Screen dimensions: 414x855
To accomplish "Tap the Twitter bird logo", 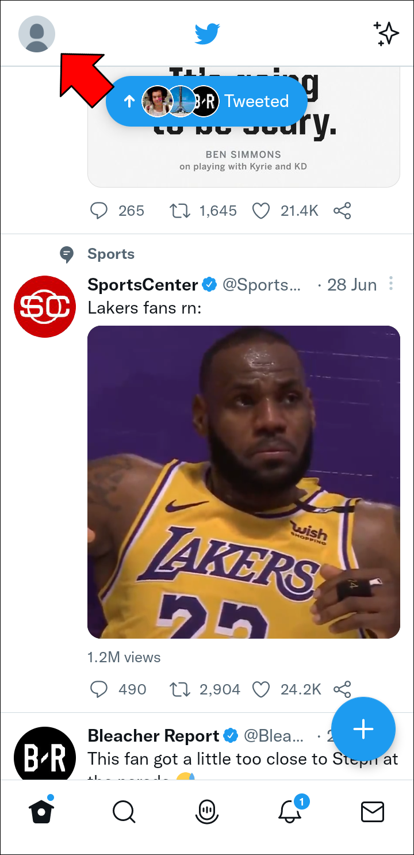I will [x=207, y=34].
